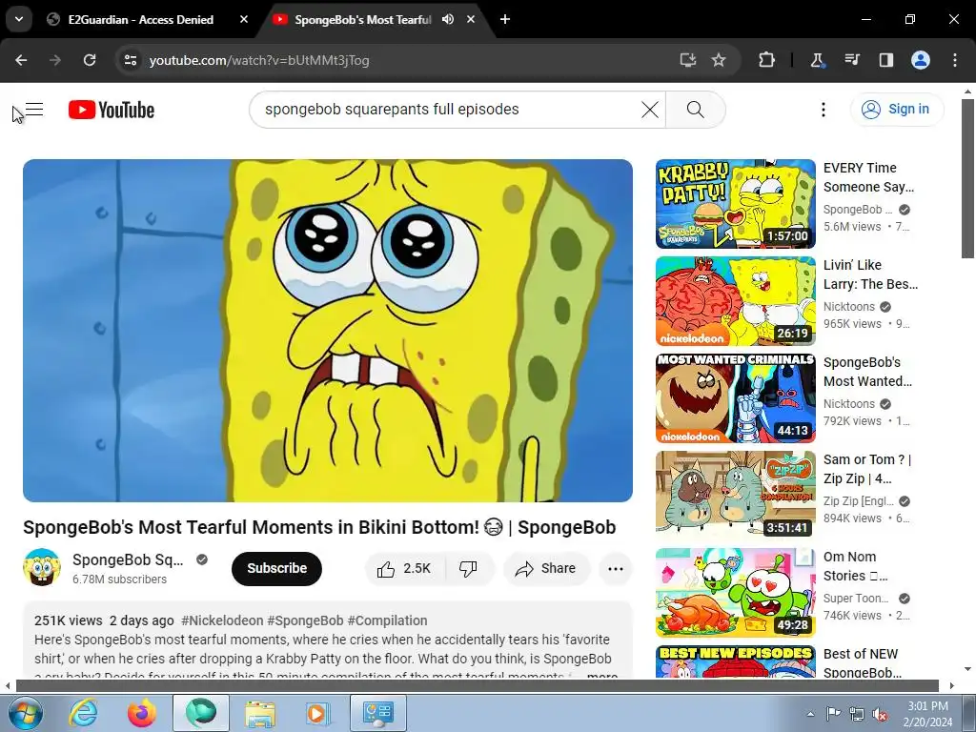Image resolution: width=976 pixels, height=732 pixels.
Task: Click the #Compilation hashtag
Action: (387, 620)
